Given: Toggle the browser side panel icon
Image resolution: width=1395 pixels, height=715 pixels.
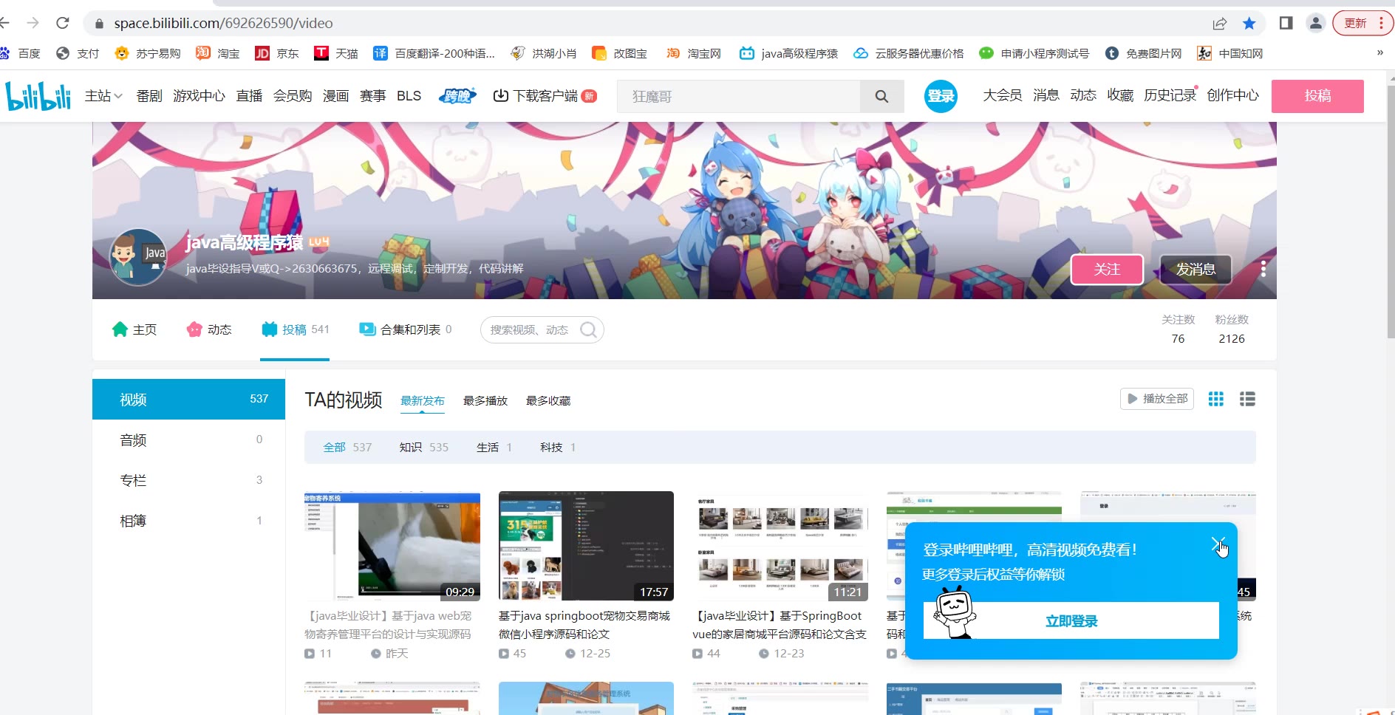Looking at the screenshot, I should click(1286, 23).
